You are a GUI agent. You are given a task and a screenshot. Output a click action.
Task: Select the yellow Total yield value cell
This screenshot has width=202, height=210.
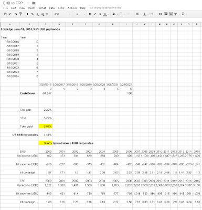(x=46, y=127)
